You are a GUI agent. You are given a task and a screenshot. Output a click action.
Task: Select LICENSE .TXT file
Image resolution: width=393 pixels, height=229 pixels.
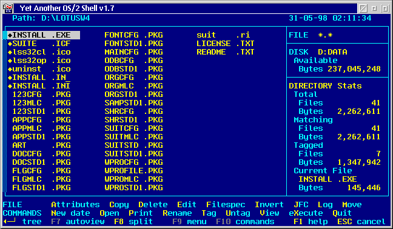(x=226, y=44)
